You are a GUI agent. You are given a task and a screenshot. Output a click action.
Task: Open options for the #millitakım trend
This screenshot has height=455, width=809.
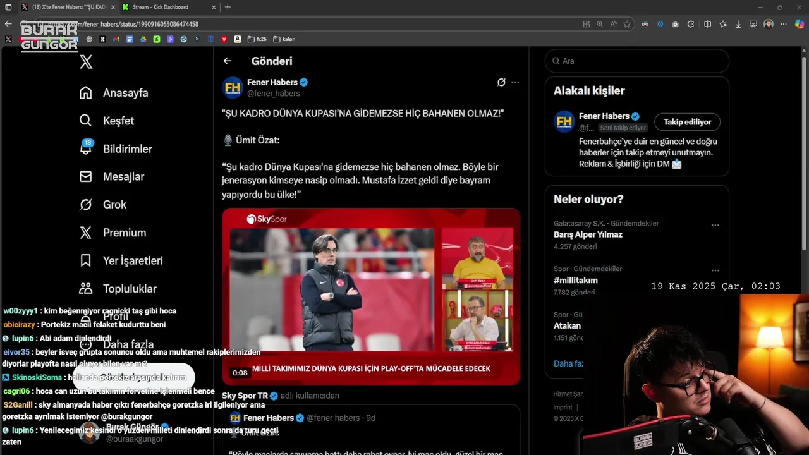715,270
